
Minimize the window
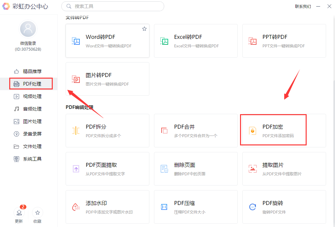318,6
